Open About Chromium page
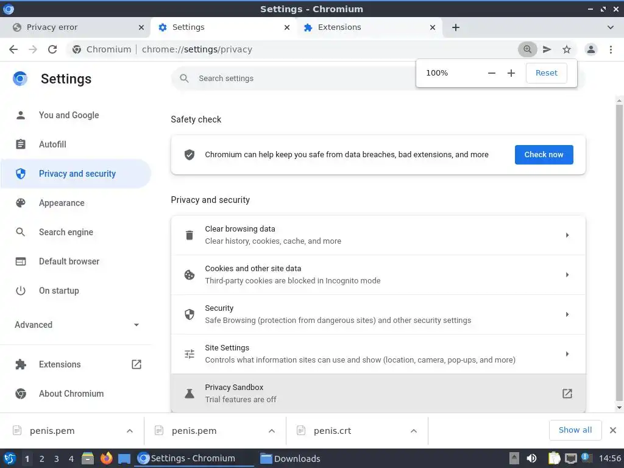624x468 pixels. pos(76,394)
